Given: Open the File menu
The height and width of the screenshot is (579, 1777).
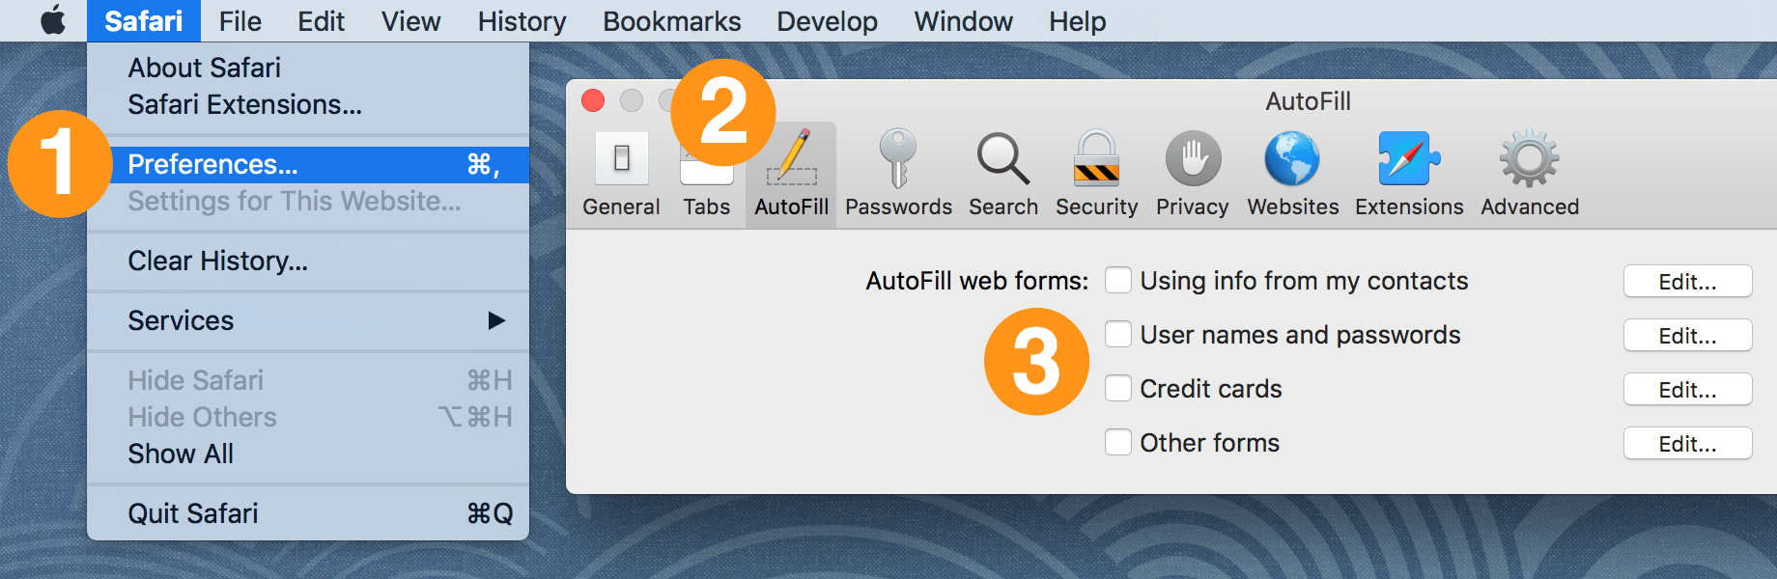Looking at the screenshot, I should tap(240, 20).
